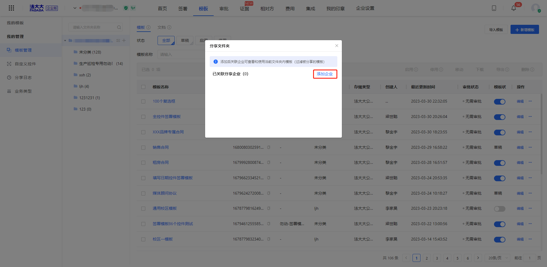The width and height of the screenshot is (547, 267).
Task: Open 集成 menu item
Action: [x=311, y=9]
